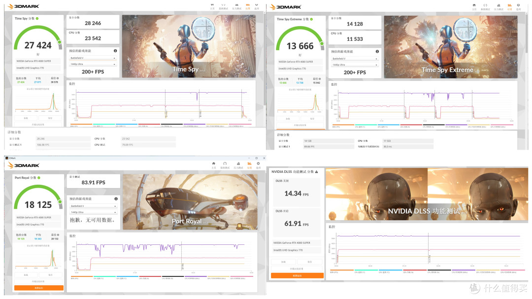The width and height of the screenshot is (532, 299).
Task: Click compare result online button in Time Spy Extreme window
Action: click(300, 125)
